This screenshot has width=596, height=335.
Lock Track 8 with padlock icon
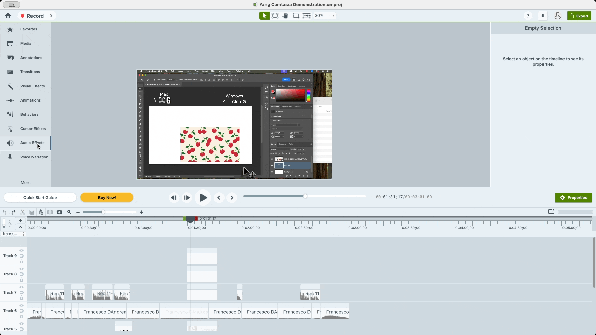click(x=21, y=280)
